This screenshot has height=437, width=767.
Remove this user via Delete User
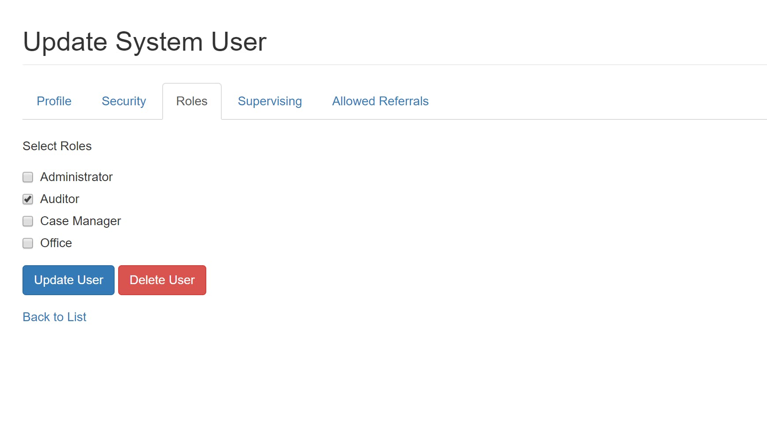[x=162, y=280]
